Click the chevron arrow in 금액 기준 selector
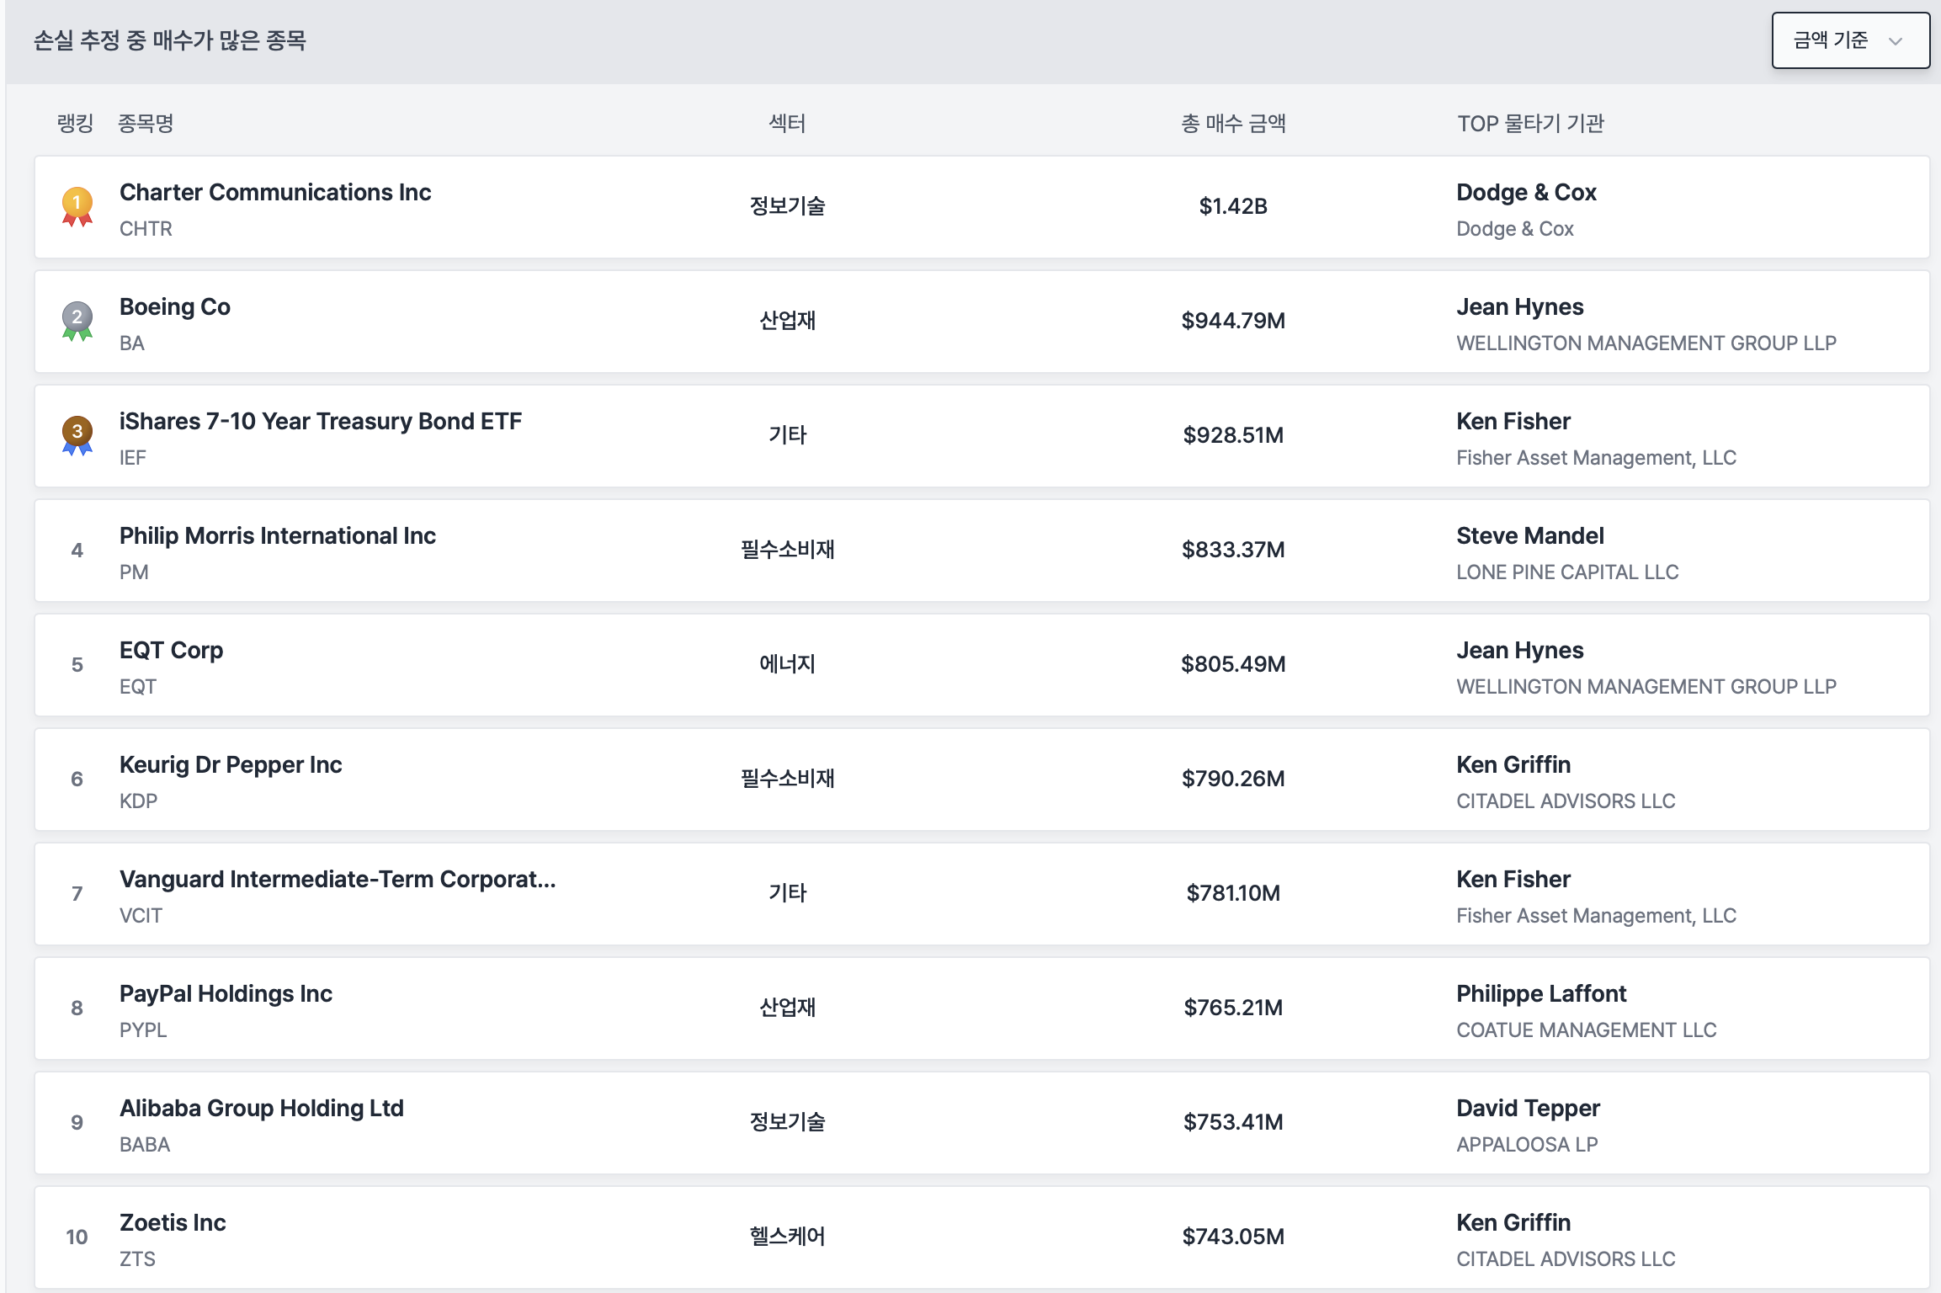 coord(1896,41)
